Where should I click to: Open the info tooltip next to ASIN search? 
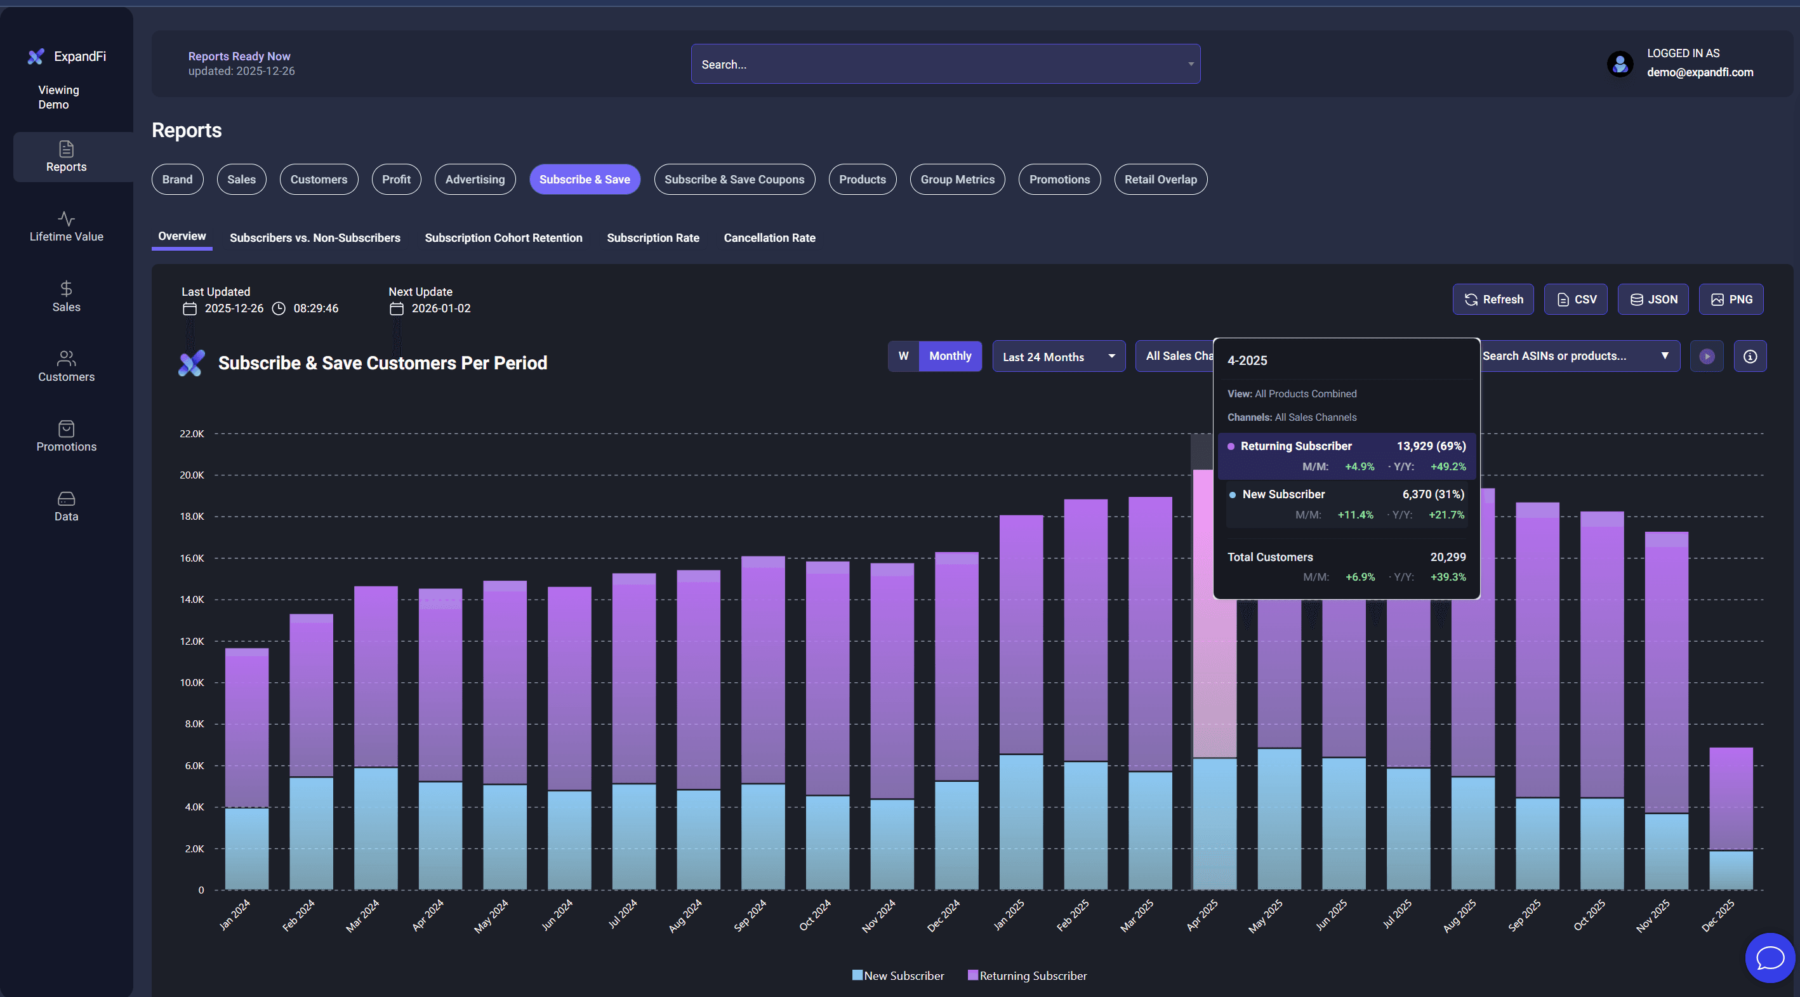click(1750, 355)
